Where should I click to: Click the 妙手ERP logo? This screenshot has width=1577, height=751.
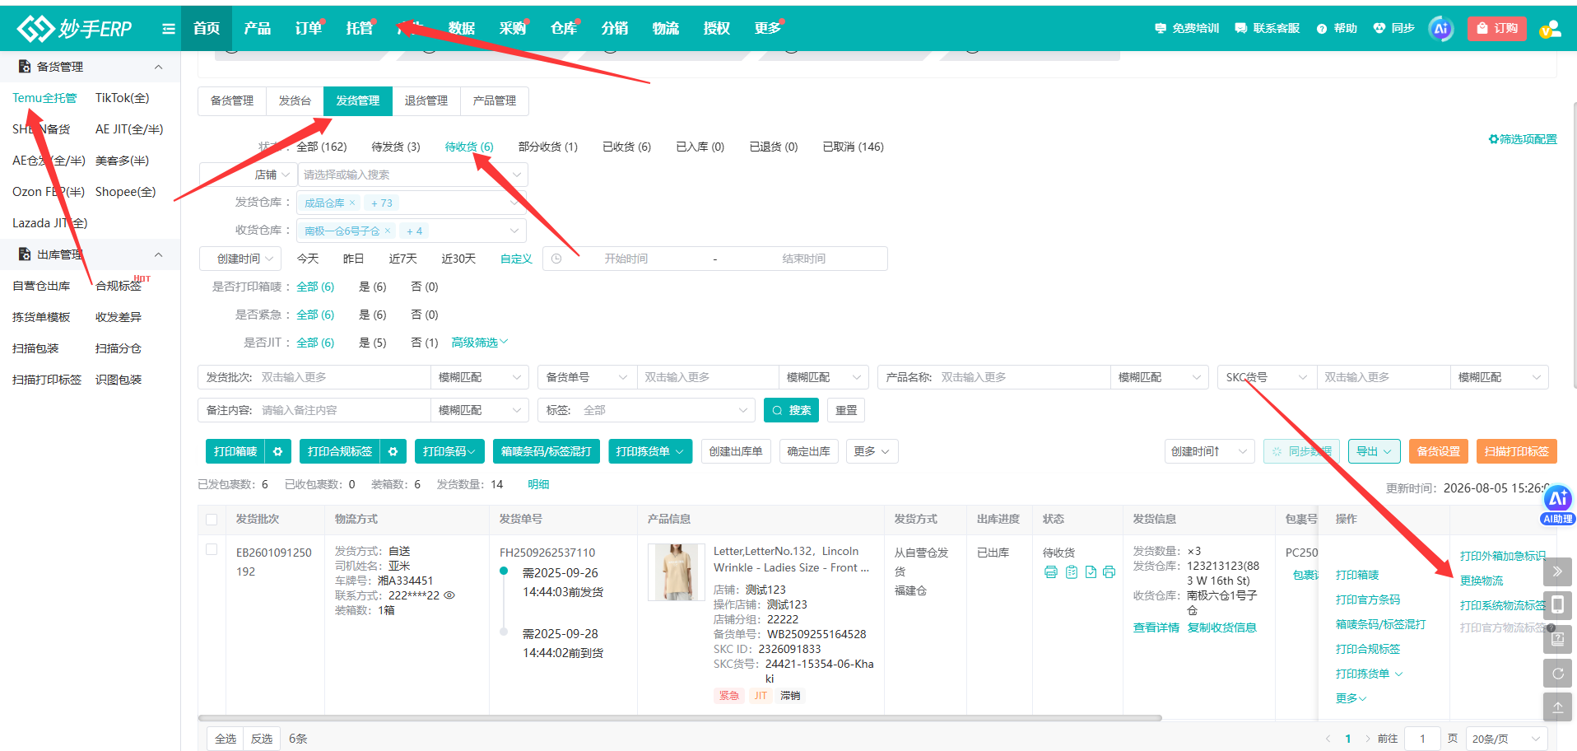click(x=74, y=29)
